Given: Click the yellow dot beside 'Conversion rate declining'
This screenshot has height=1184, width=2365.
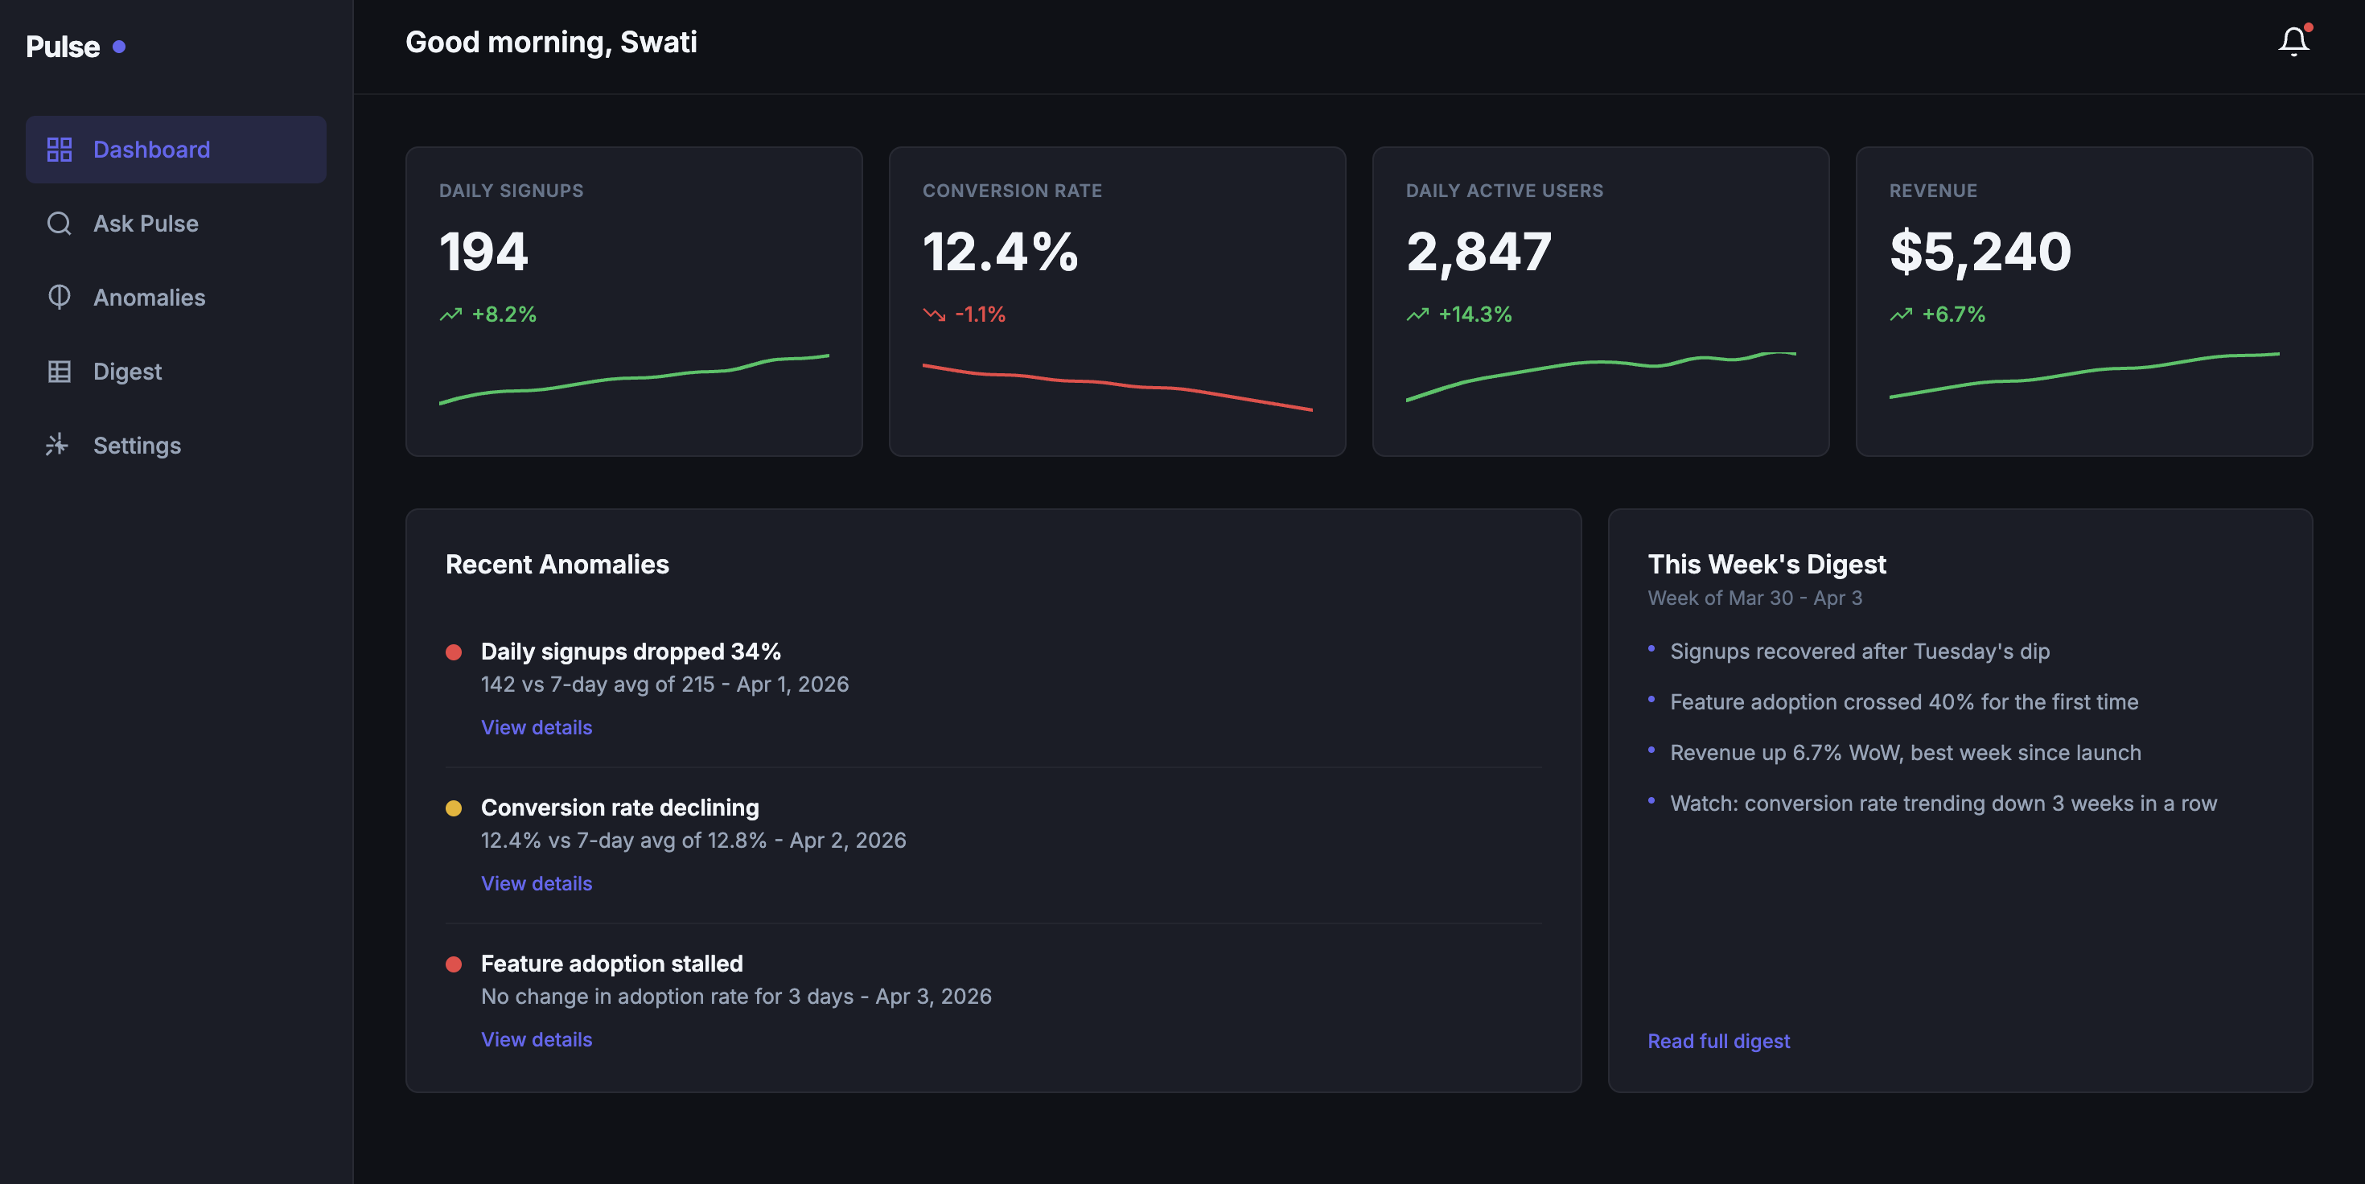Looking at the screenshot, I should click(454, 808).
